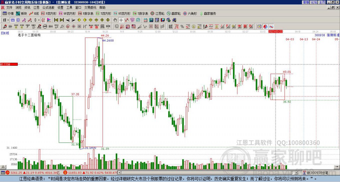The height and width of the screenshot is (182, 340).
Task: Open the 9T四方形 tool
Action: click(x=122, y=13)
